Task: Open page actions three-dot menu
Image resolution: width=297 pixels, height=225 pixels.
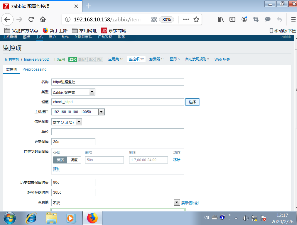Action: (x=186, y=19)
